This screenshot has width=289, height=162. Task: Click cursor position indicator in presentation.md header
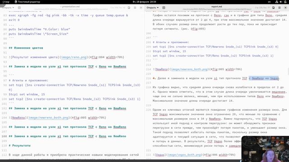[x=118, y=8]
